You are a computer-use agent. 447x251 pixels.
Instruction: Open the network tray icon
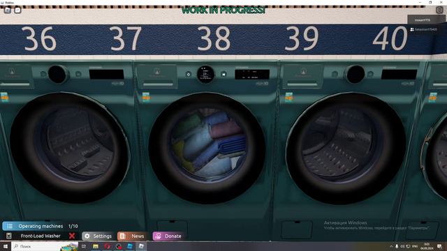click(408, 246)
